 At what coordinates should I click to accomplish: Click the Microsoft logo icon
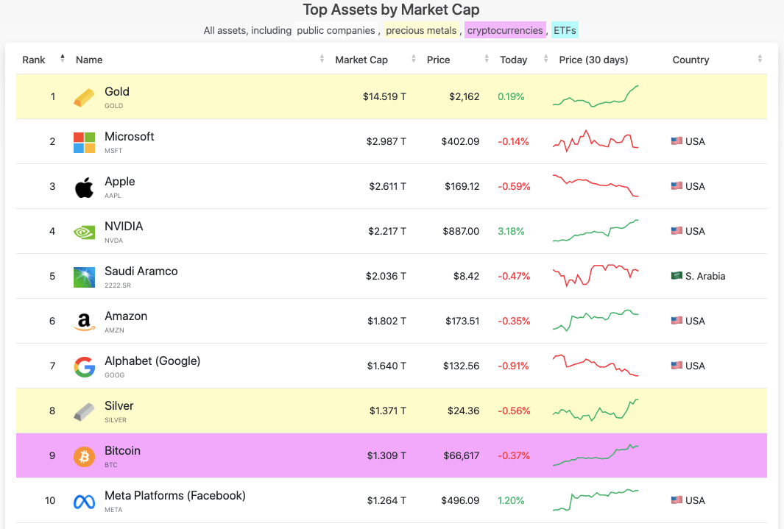(x=84, y=142)
